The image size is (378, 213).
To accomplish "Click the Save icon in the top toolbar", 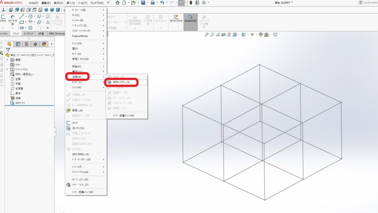I will pyautogui.click(x=143, y=3).
